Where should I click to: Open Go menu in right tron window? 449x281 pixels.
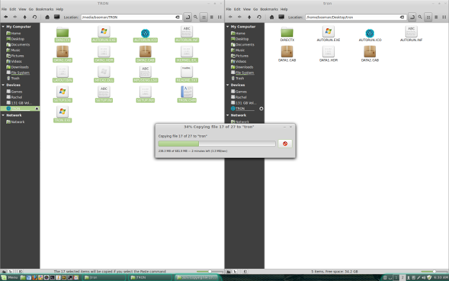(255, 9)
